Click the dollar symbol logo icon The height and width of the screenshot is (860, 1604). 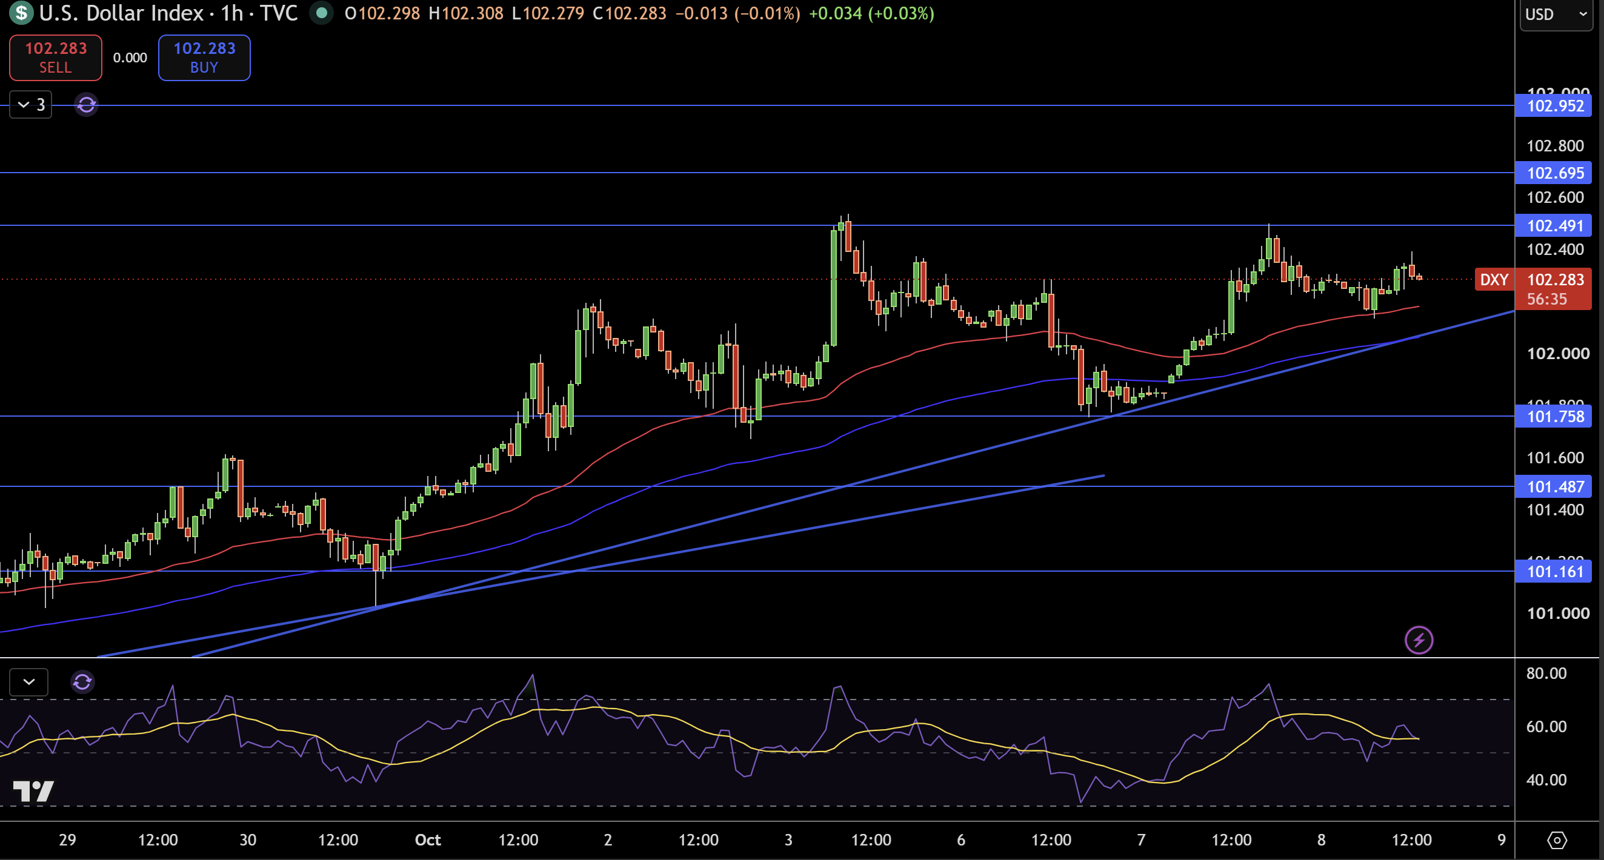click(21, 13)
